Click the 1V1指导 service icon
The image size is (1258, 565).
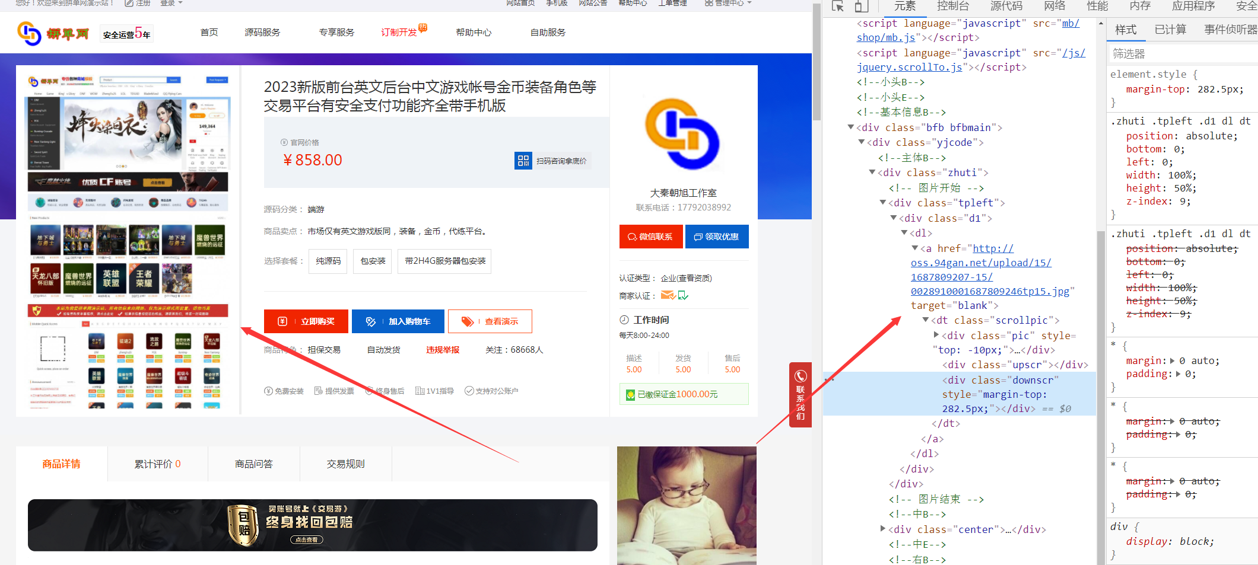pyautogui.click(x=420, y=391)
